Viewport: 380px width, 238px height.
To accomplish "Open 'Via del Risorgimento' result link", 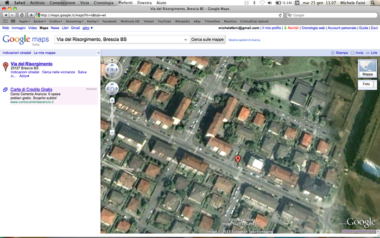I will point(31,64).
